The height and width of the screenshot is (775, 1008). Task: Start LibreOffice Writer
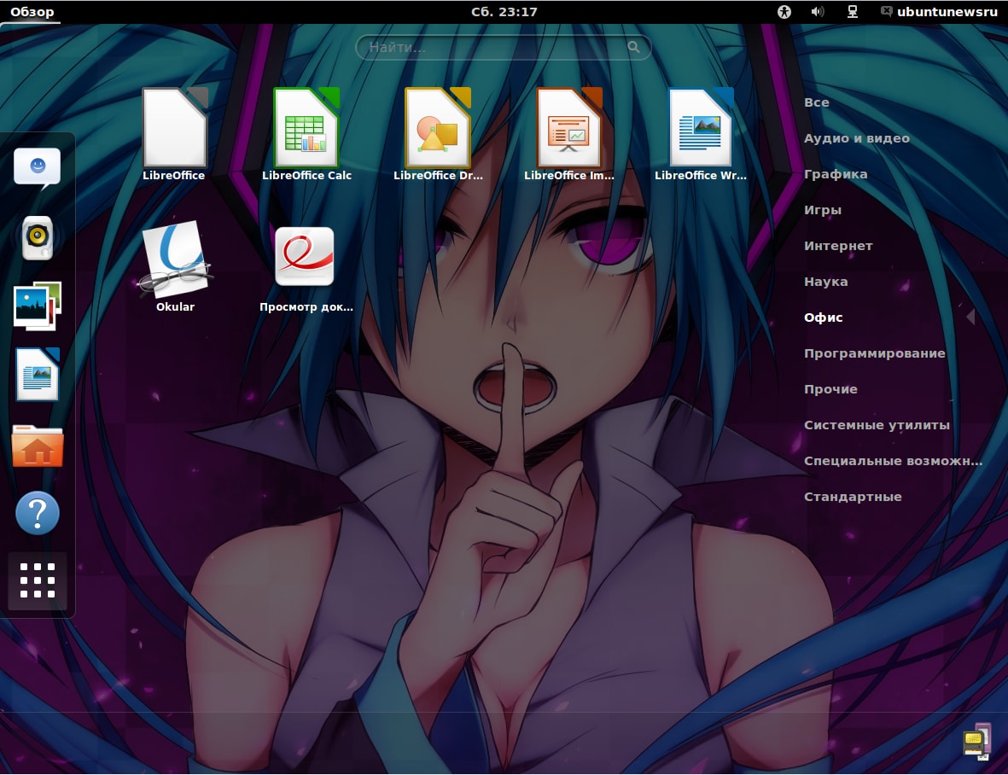coord(701,128)
